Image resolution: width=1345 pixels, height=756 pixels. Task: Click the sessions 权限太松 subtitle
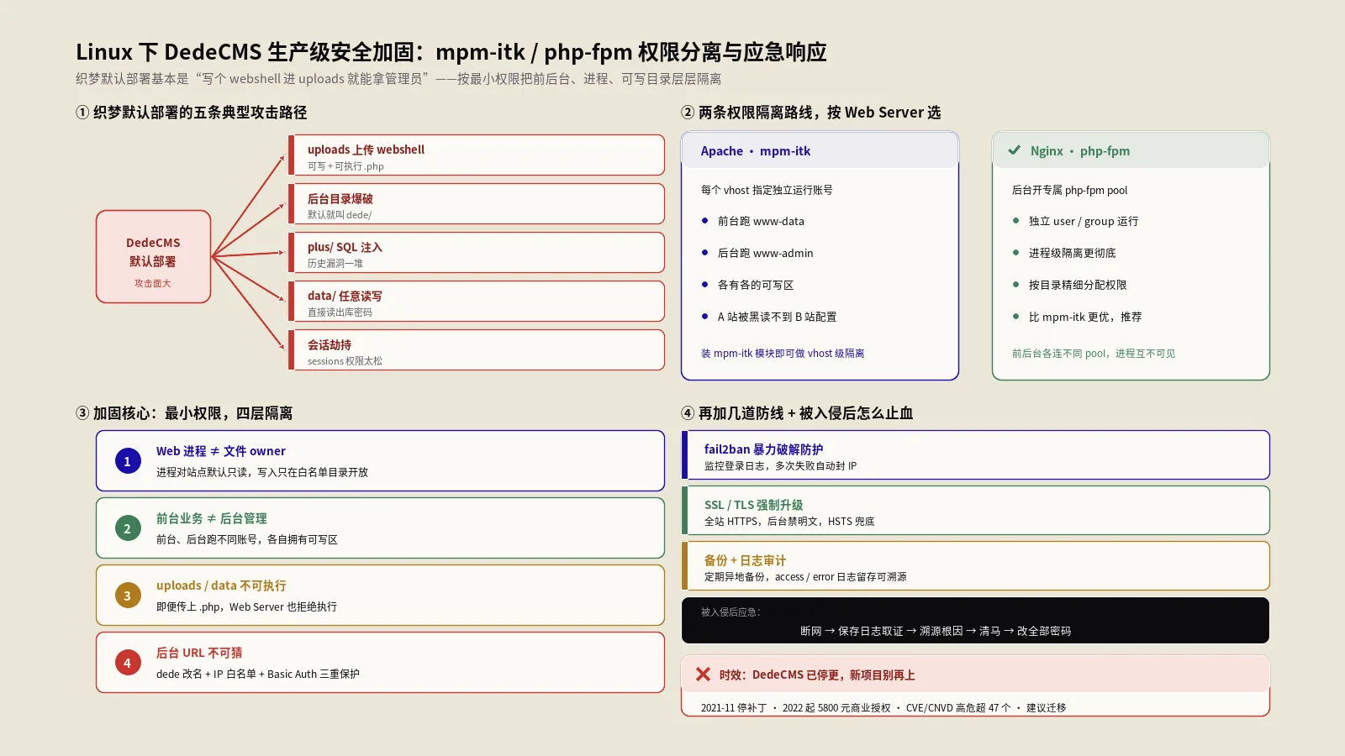345,361
